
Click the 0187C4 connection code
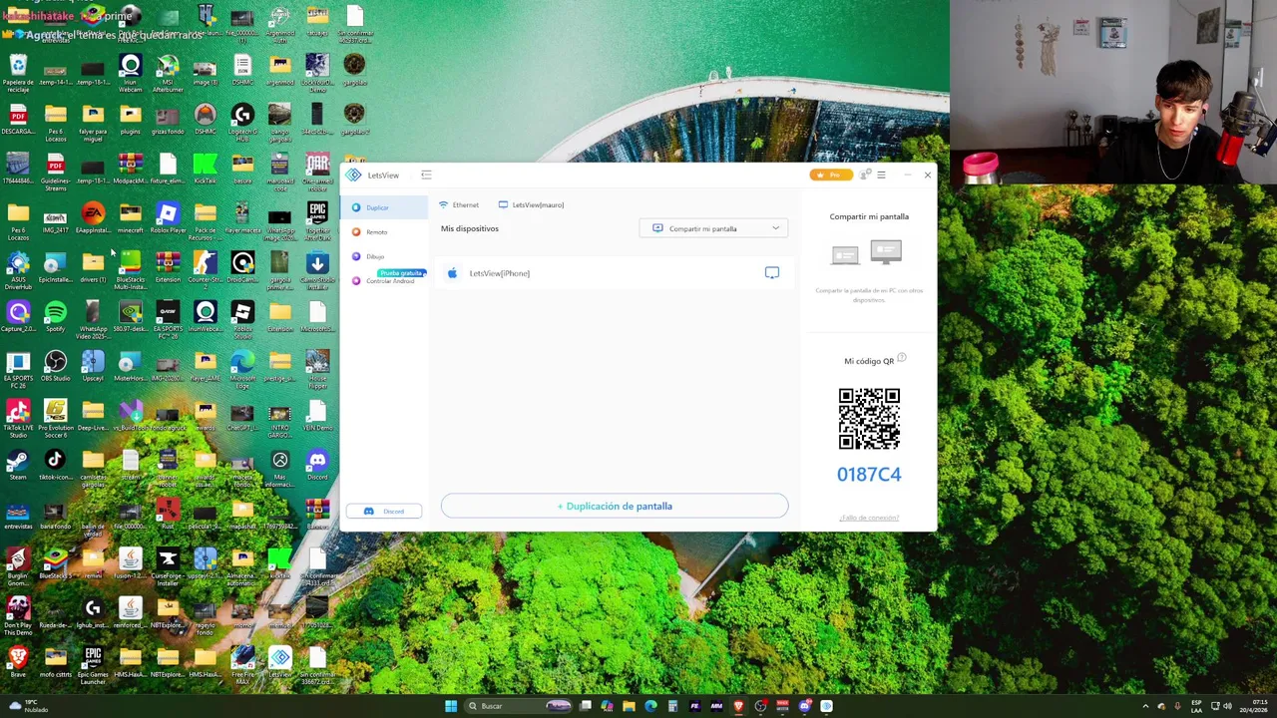point(869,475)
